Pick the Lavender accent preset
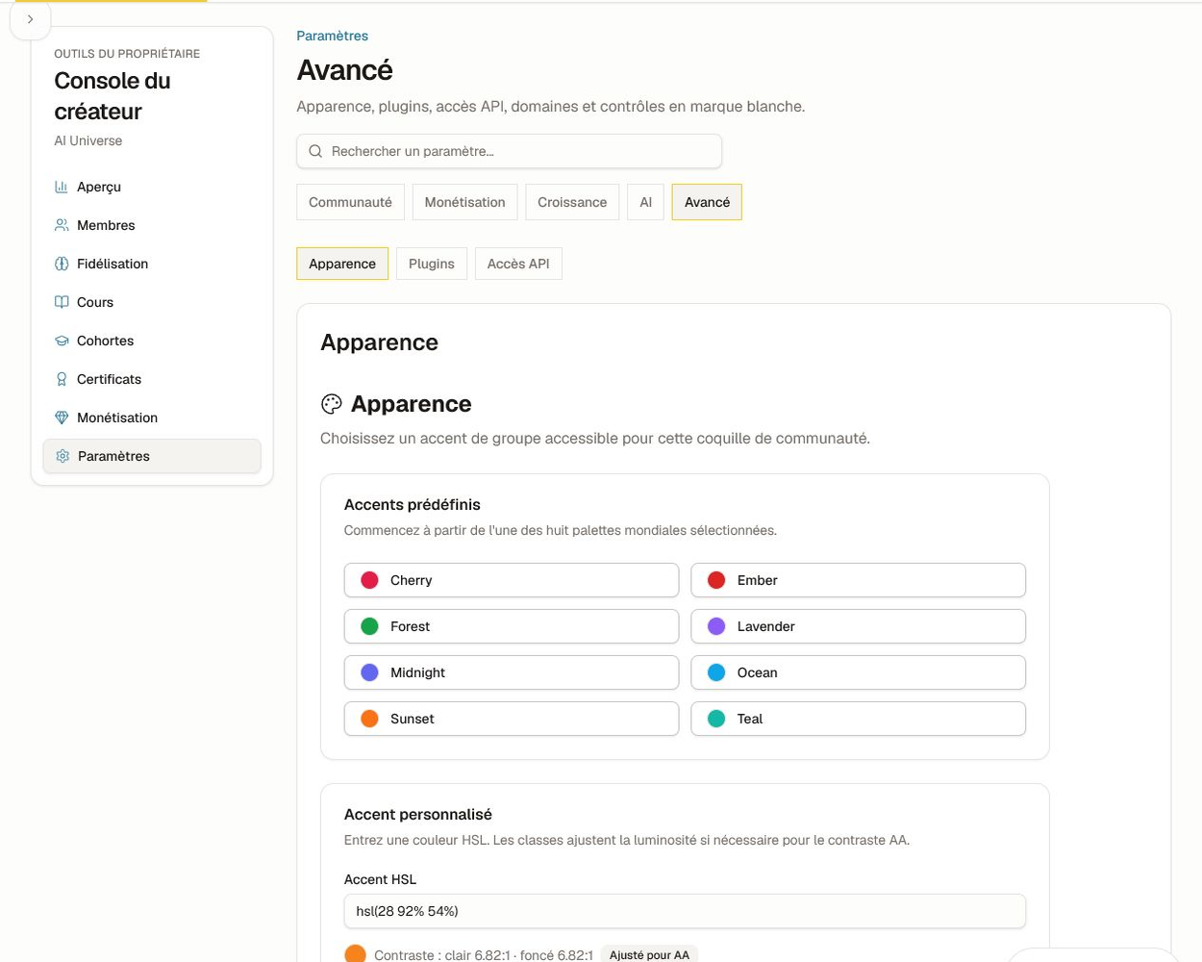 coord(858,626)
